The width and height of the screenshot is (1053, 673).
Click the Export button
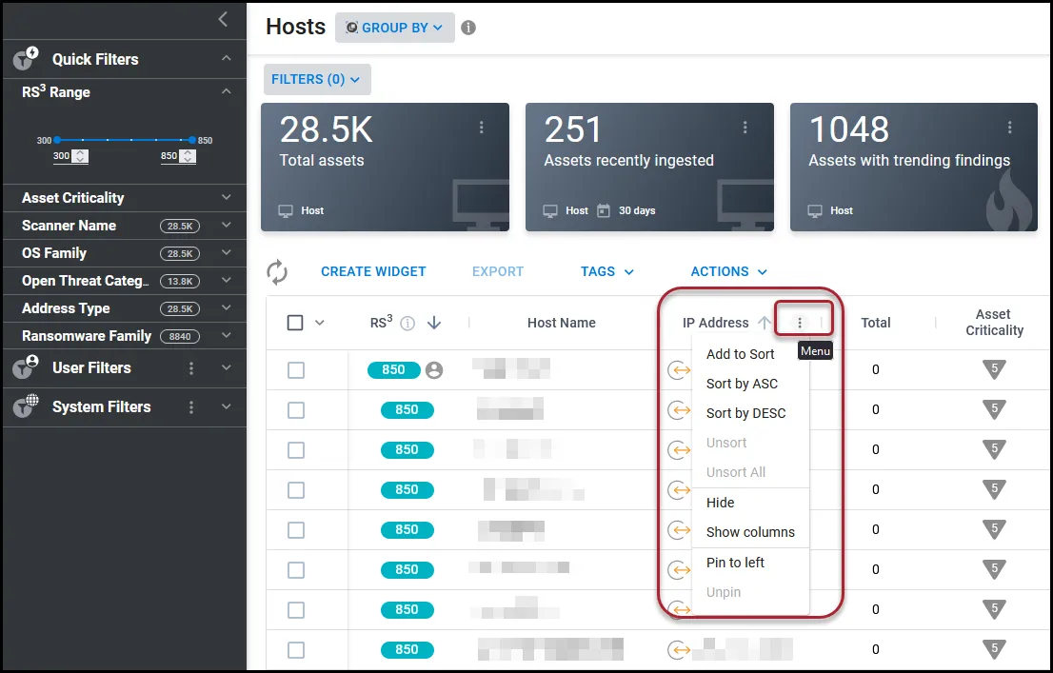498,271
